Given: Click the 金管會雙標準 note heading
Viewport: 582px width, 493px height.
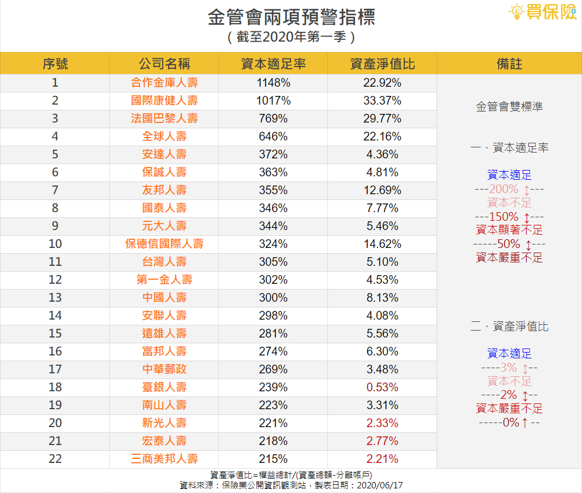Looking at the screenshot, I should pyautogui.click(x=509, y=106).
